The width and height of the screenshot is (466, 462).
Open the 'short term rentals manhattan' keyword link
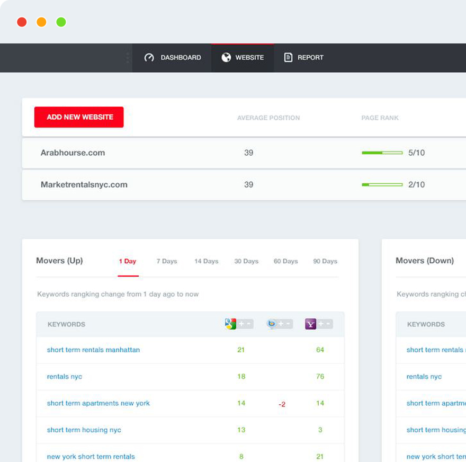[93, 350]
